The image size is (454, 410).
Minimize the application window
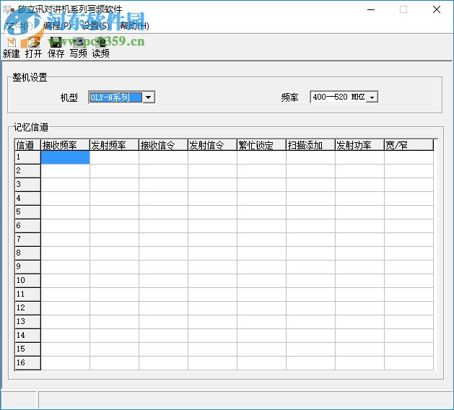coord(371,9)
